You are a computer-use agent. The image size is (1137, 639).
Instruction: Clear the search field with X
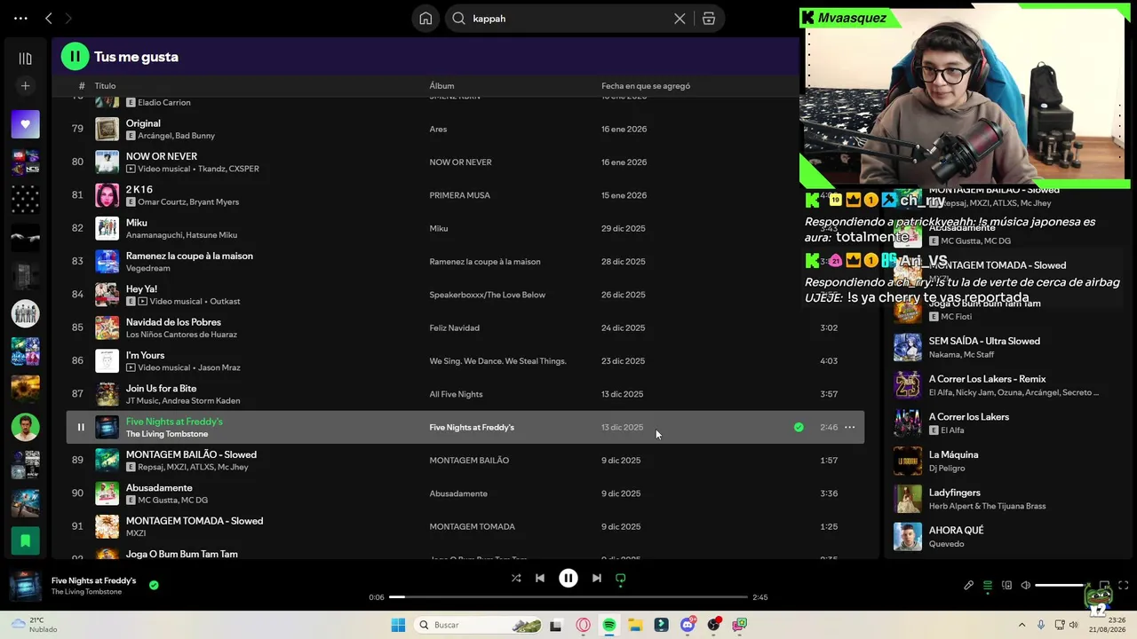[x=680, y=19]
